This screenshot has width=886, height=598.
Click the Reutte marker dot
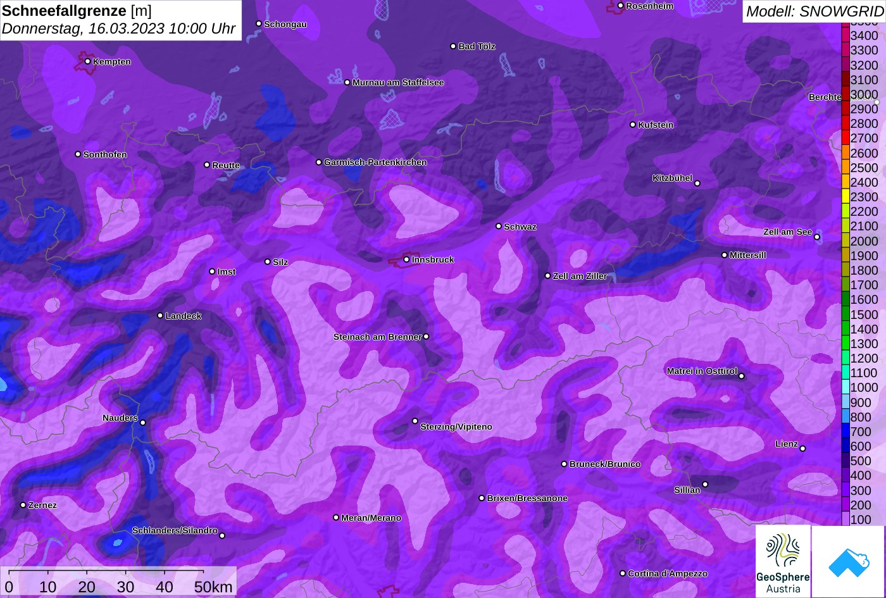tap(207, 165)
